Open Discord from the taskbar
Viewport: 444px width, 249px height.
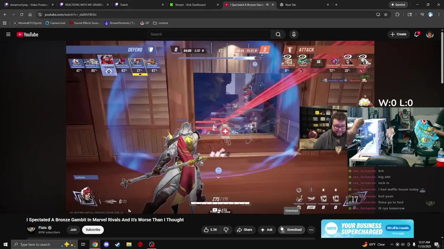point(106,245)
